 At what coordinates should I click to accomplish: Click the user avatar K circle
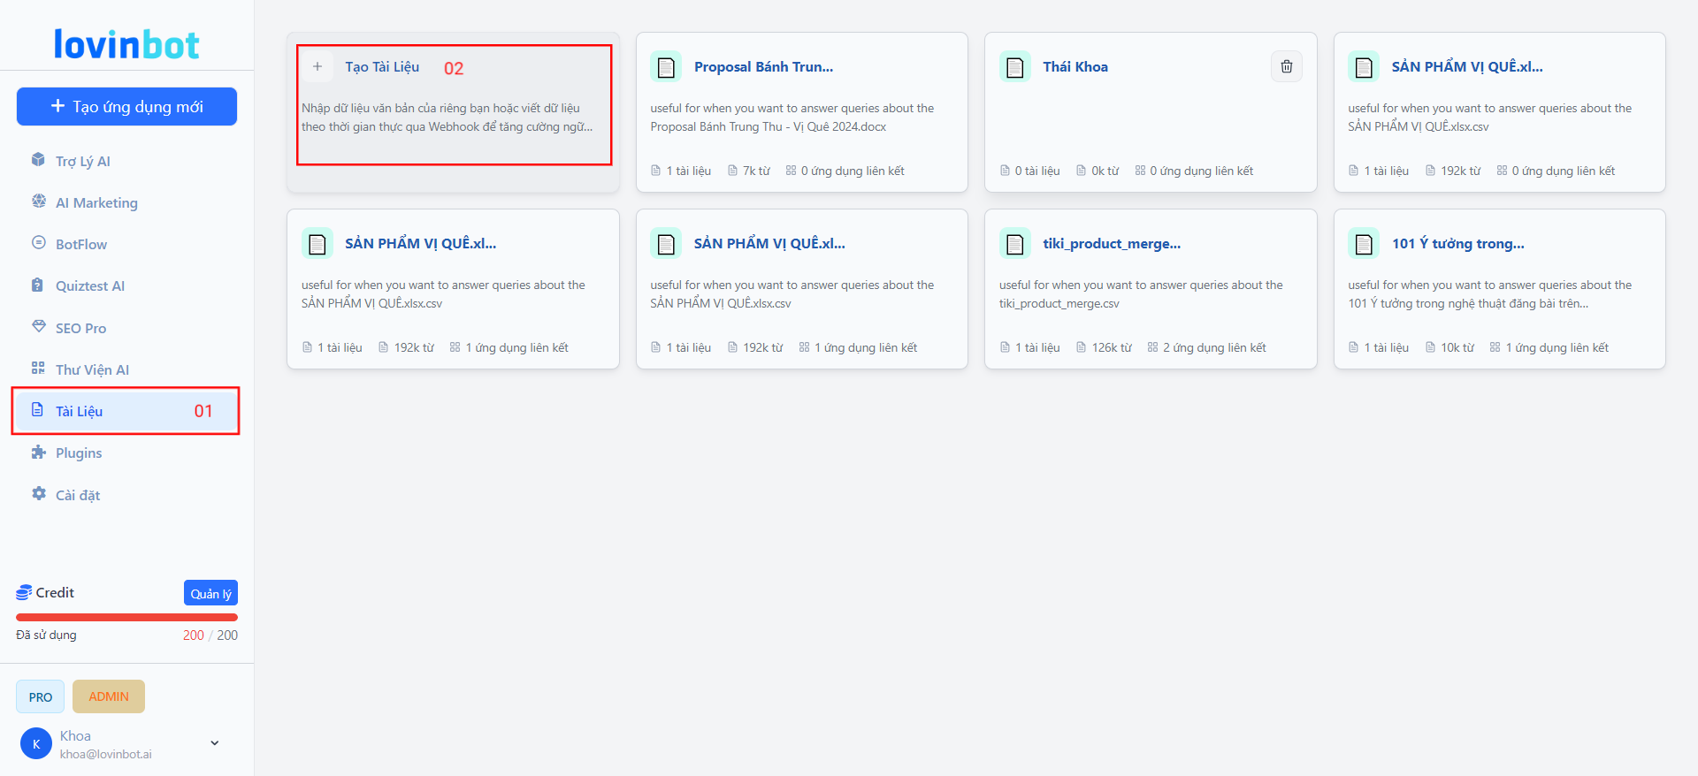pos(36,744)
